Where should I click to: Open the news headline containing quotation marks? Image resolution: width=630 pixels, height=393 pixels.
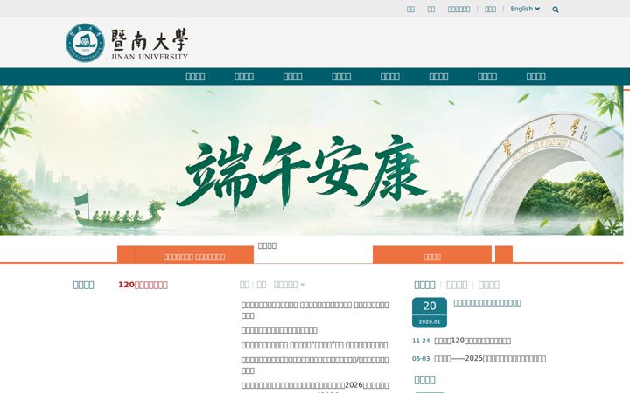point(315,345)
